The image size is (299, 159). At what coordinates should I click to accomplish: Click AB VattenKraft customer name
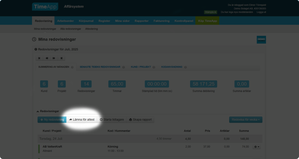(x=52, y=147)
